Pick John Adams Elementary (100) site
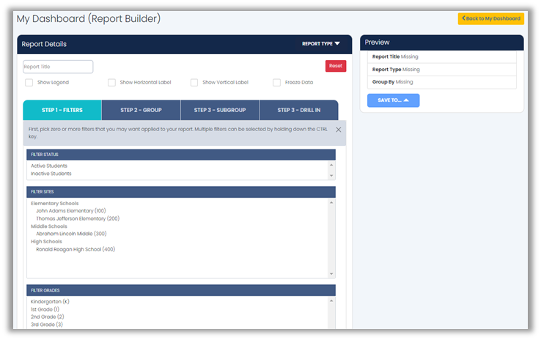 coord(71,211)
